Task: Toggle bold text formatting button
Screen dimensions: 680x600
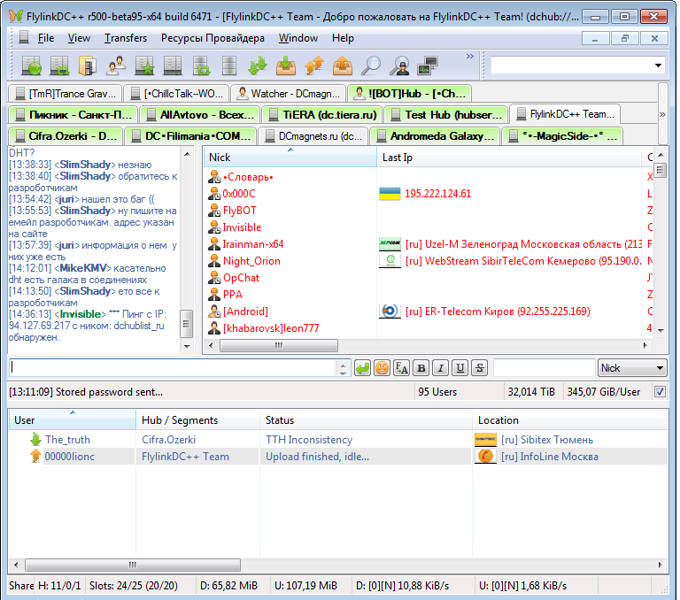Action: tap(421, 368)
